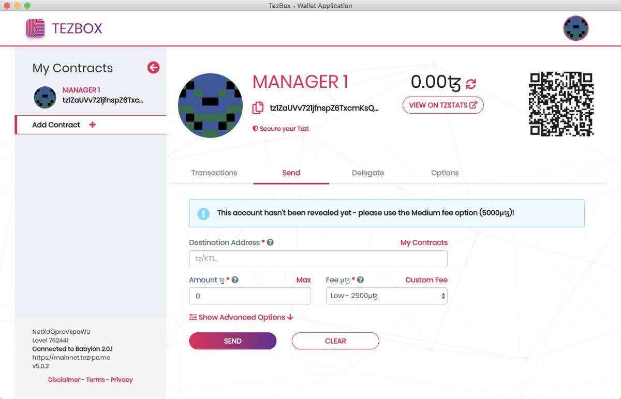This screenshot has height=399, width=621.
Task: Click the Max link
Action: (304, 280)
